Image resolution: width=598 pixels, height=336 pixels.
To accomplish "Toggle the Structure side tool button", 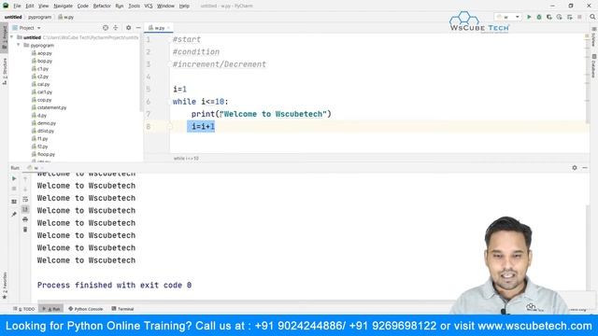I will tap(4, 71).
